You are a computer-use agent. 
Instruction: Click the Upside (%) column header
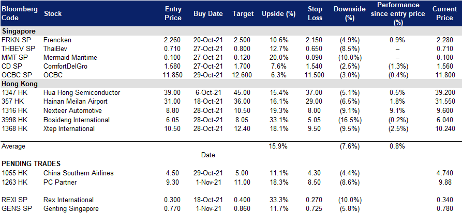click(278, 14)
